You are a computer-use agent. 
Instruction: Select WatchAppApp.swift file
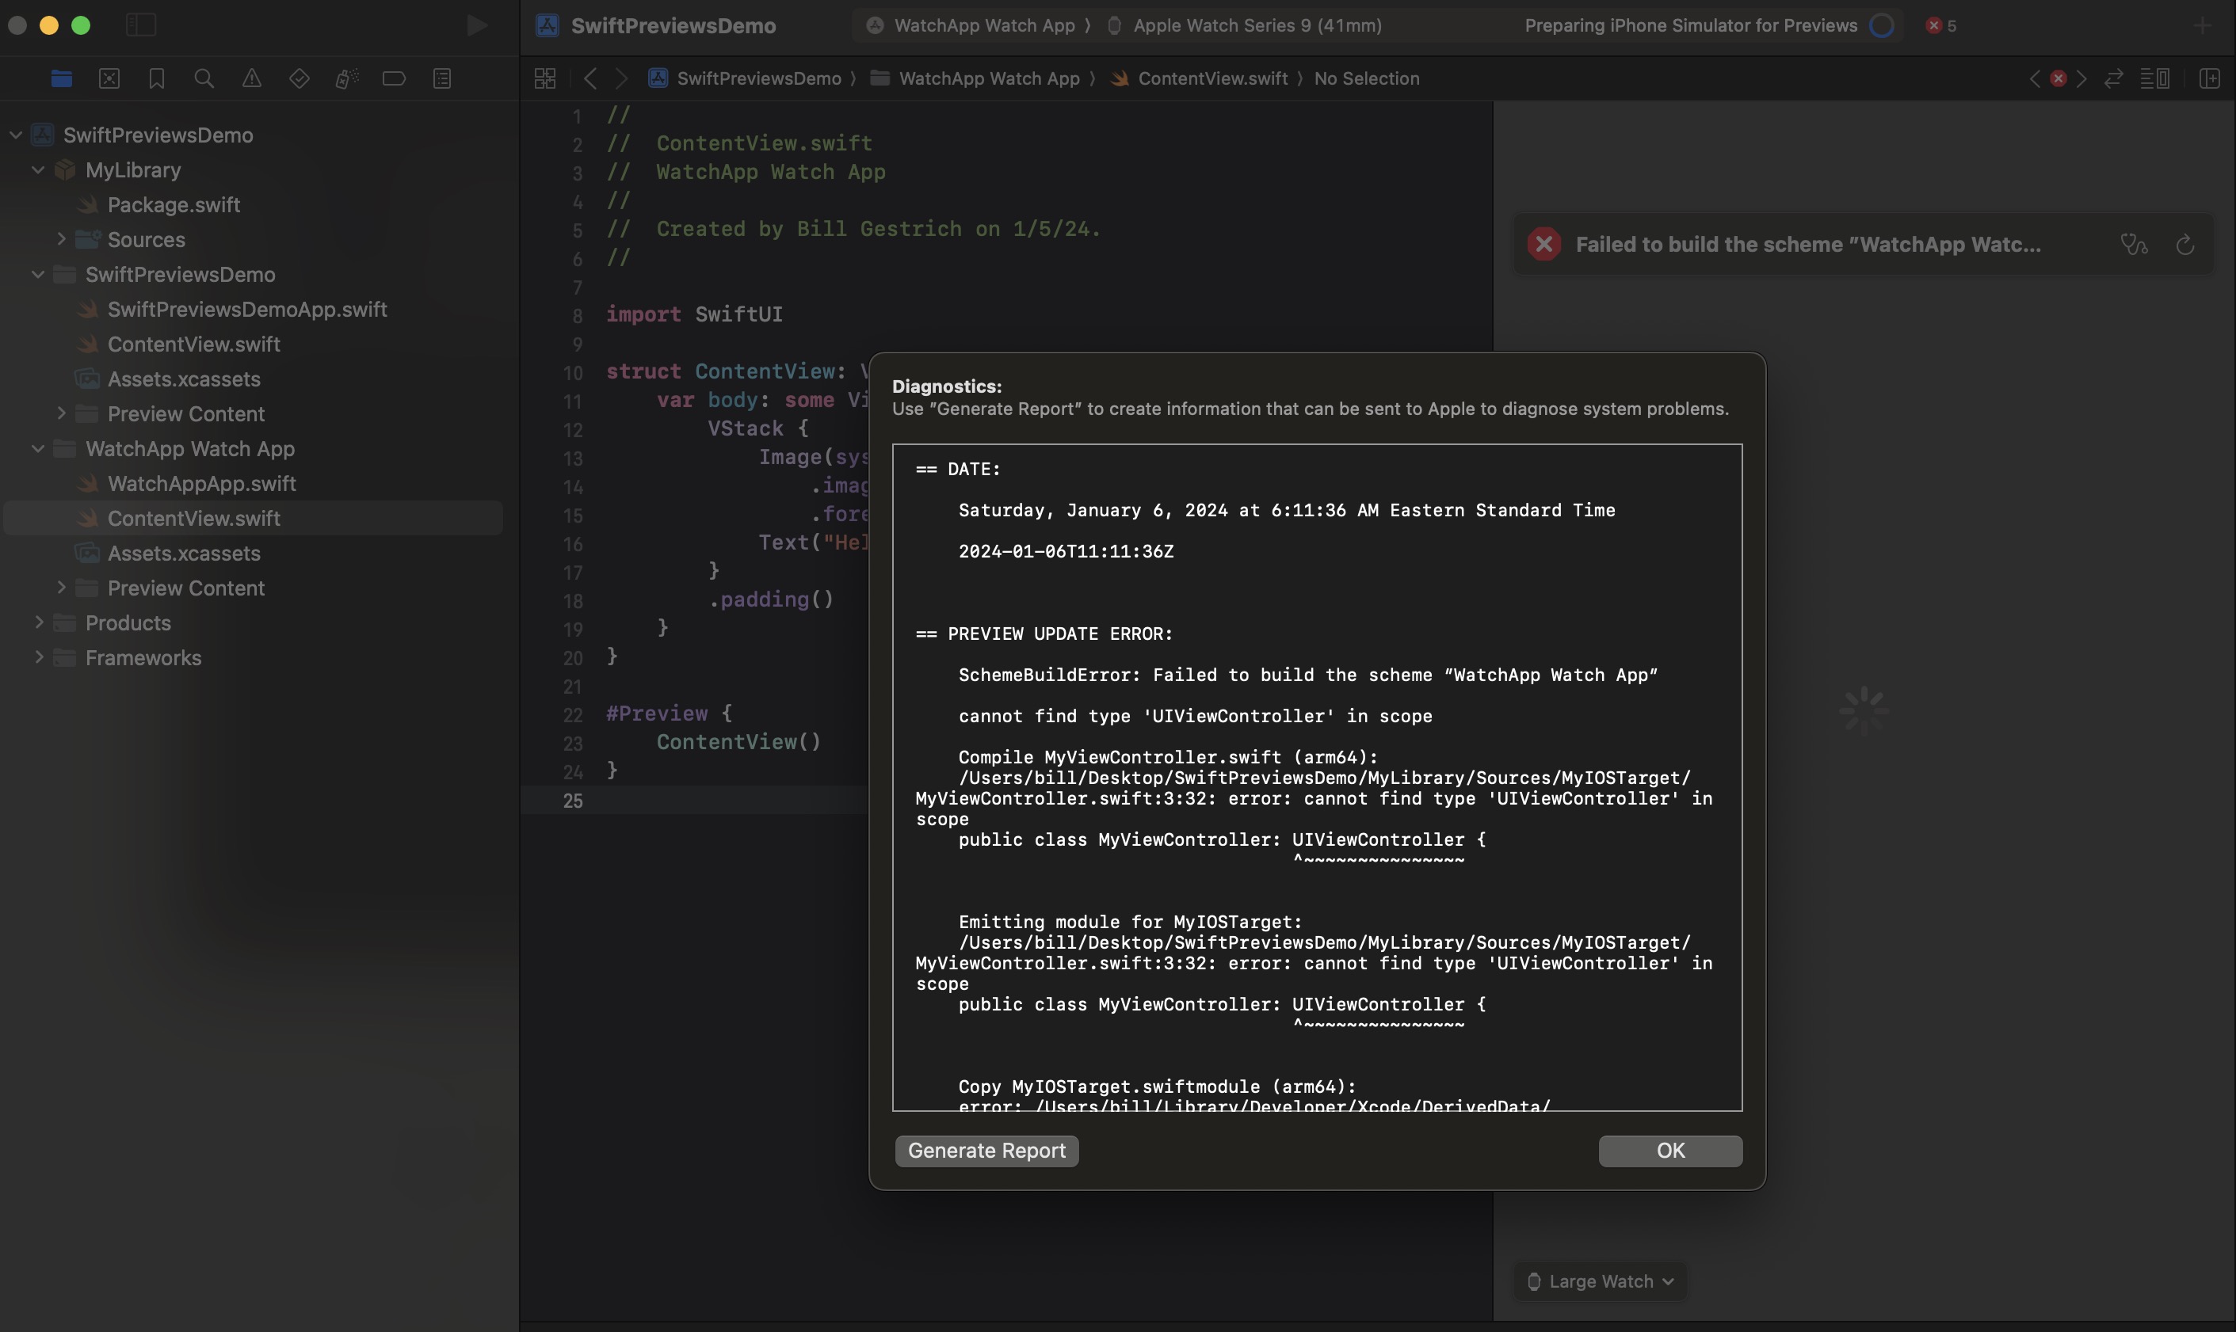[201, 483]
